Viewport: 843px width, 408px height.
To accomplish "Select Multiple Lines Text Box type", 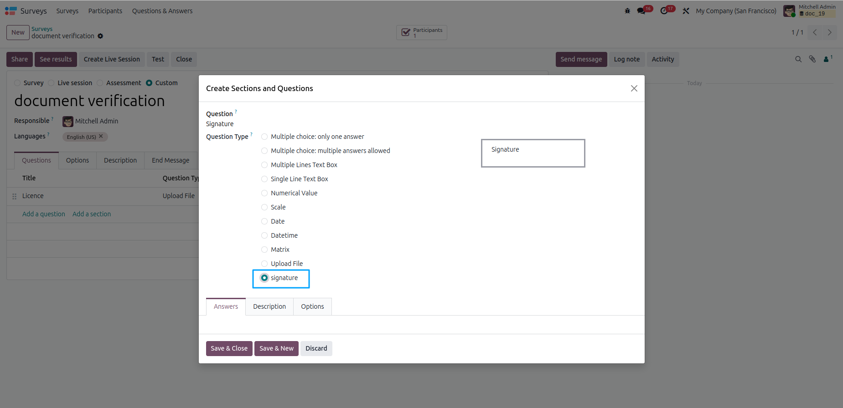I will click(x=264, y=165).
